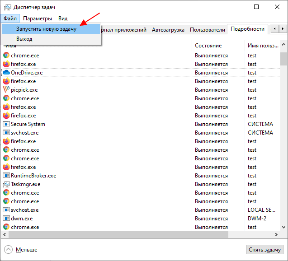Viewport: 288px width, 261px height.
Task: Sort by the Имя польз... column header
Action: [x=263, y=46]
